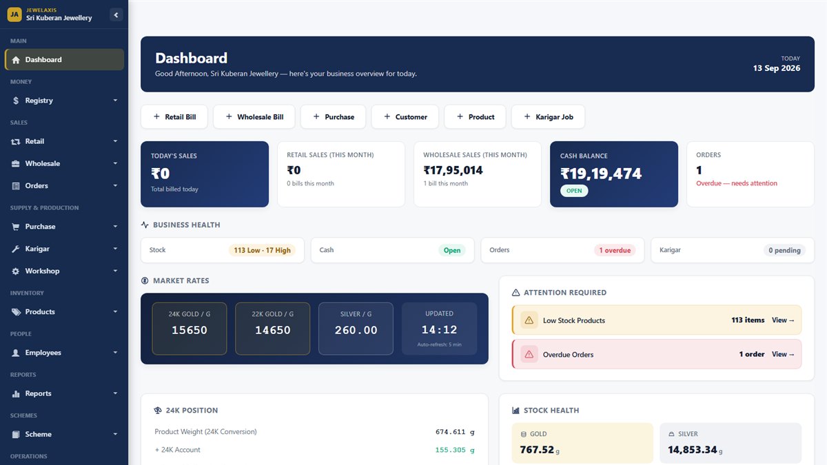Image resolution: width=827 pixels, height=465 pixels.
Task: Click the Employees person icon
Action: 16,353
